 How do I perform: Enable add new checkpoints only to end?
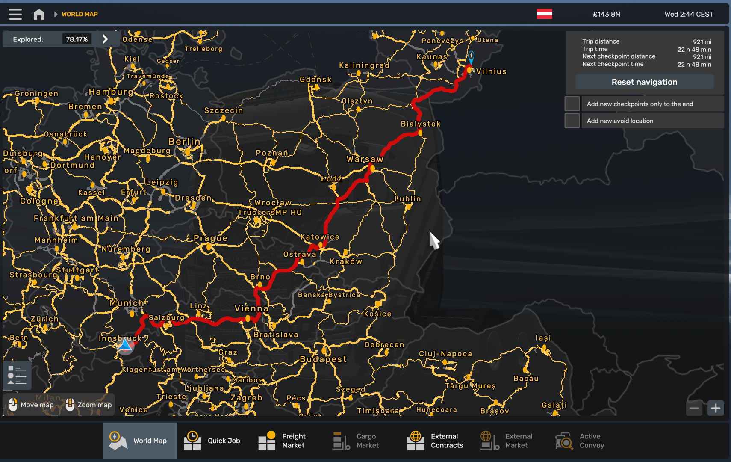[572, 104]
